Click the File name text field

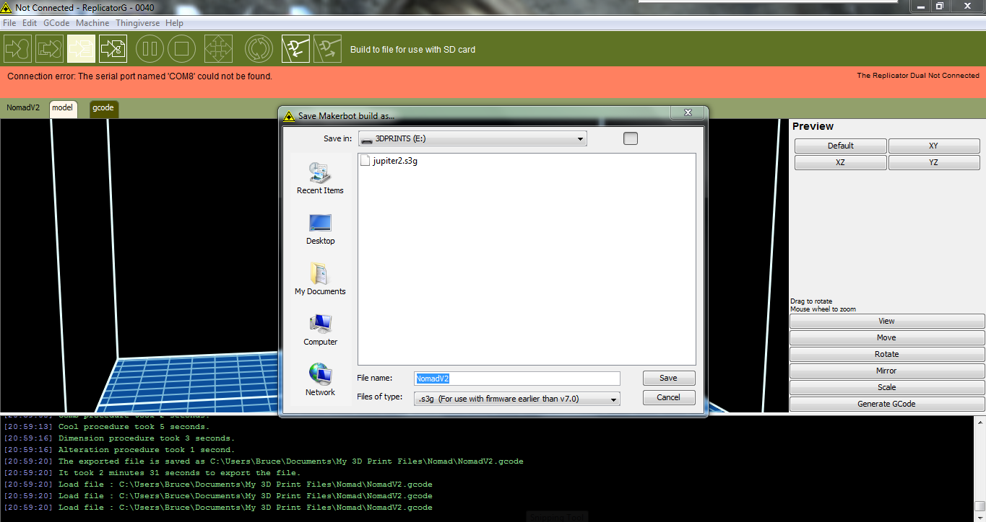517,379
